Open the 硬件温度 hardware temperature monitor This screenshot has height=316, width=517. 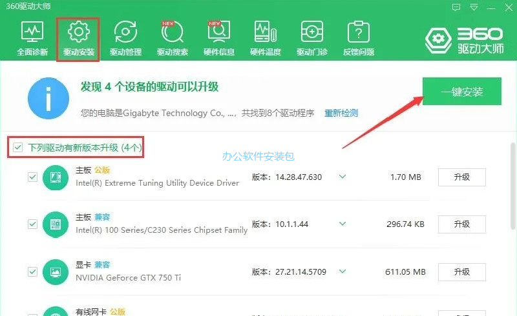(266, 39)
